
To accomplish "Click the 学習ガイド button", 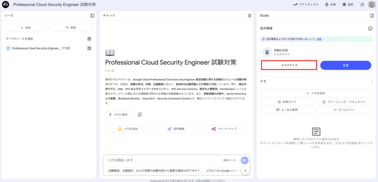I will coord(288,102).
